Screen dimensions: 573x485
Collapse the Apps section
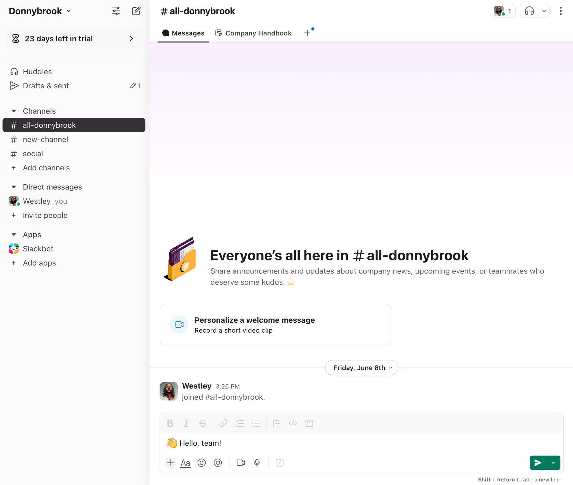point(14,234)
